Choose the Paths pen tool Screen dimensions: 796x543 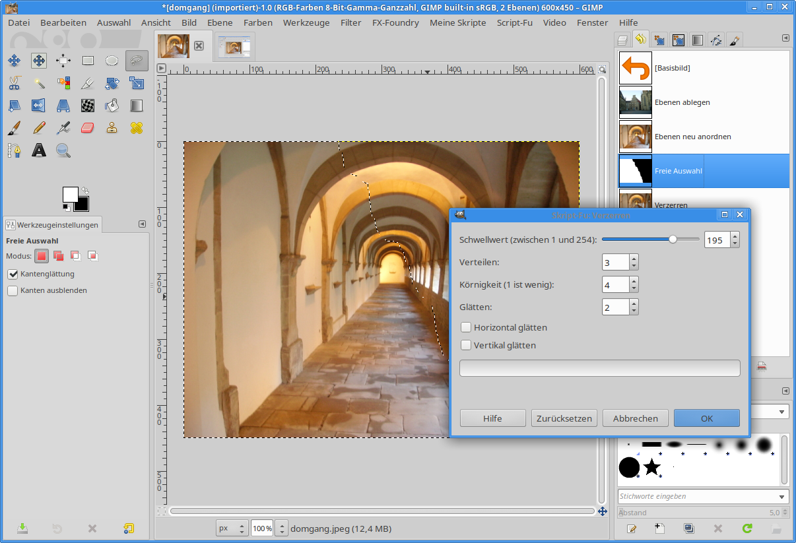(14, 150)
